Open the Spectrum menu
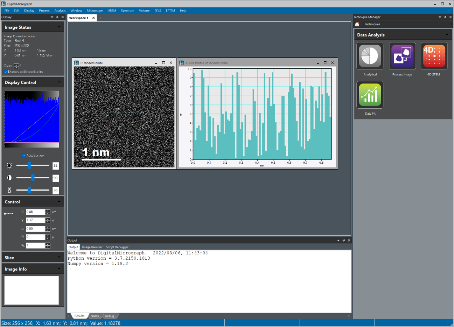 pyautogui.click(x=127, y=11)
